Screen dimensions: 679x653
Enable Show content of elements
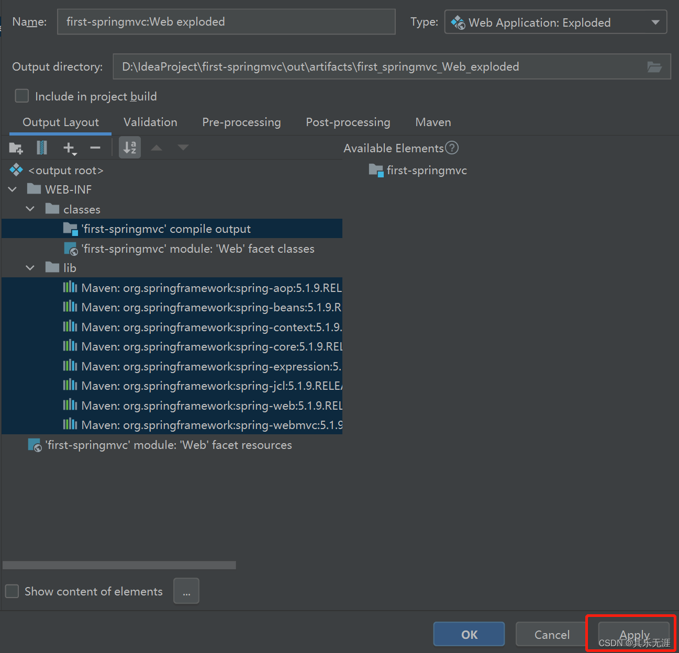(x=12, y=591)
